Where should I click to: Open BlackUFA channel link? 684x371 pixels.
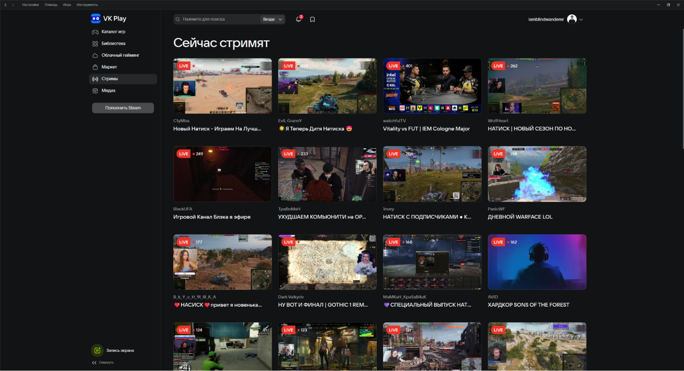183,209
